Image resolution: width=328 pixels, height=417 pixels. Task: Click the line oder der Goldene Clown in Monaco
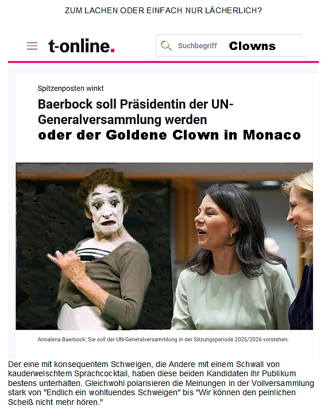click(x=169, y=135)
